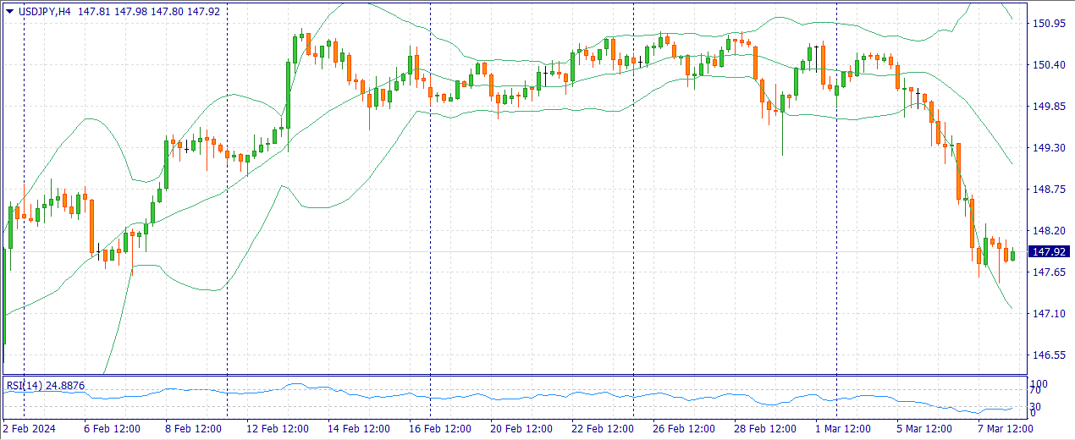Select the 149.30 price scale level

pyautogui.click(x=1048, y=148)
